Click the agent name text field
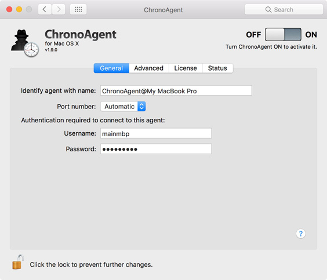Image resolution: width=327 pixels, height=280 pixels. coord(176,90)
